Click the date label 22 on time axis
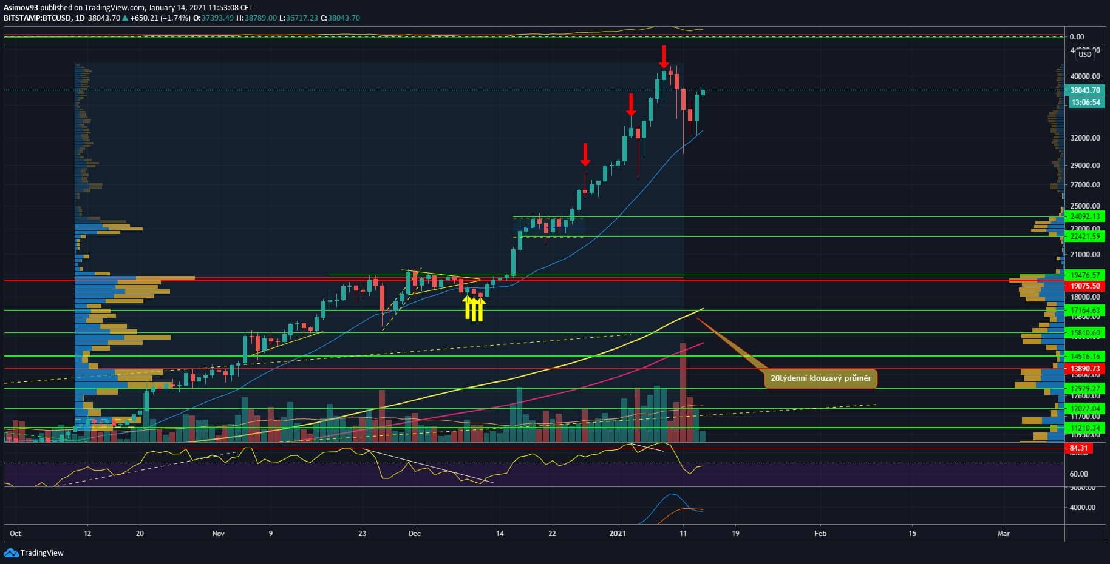The image size is (1110, 564). coord(552,534)
